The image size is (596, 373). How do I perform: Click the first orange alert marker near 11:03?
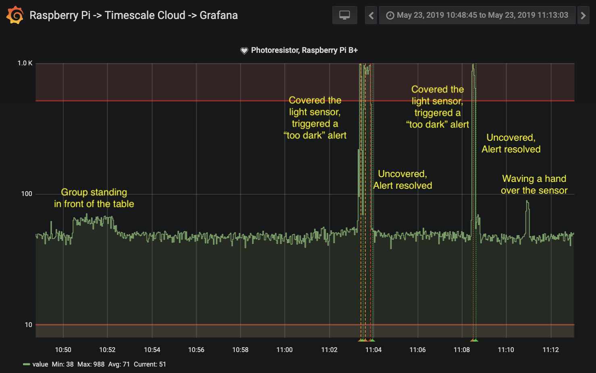click(x=361, y=340)
